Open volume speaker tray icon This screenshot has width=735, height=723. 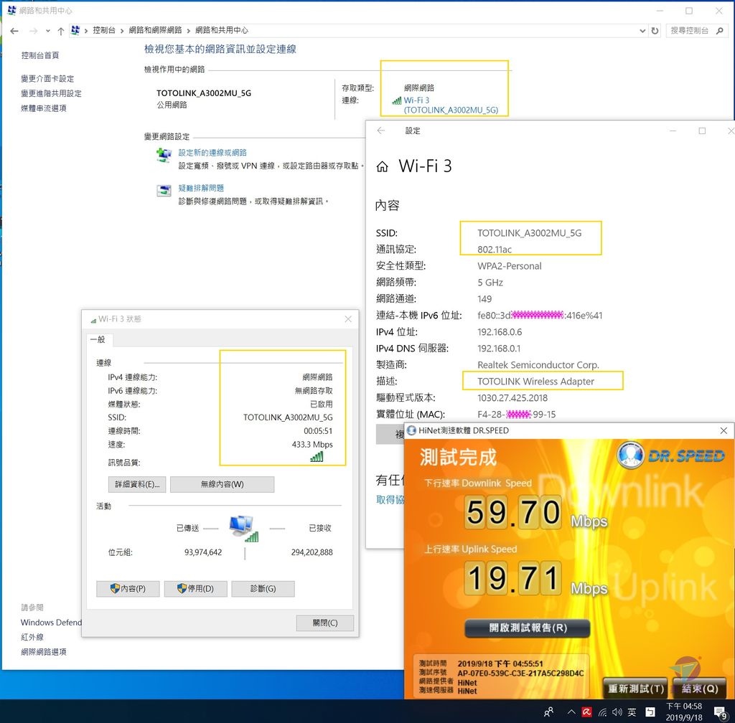(617, 712)
